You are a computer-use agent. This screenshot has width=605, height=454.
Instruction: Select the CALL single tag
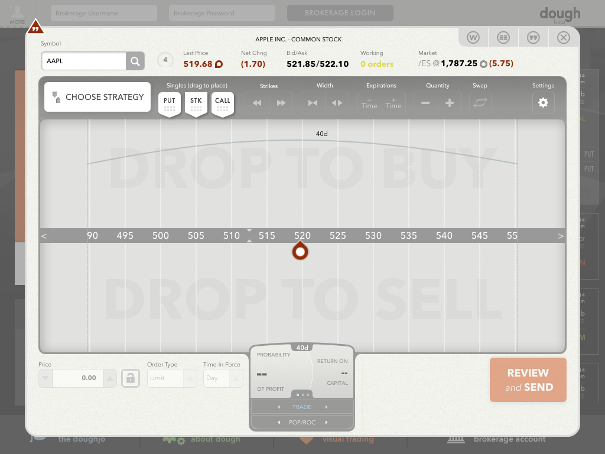click(223, 104)
